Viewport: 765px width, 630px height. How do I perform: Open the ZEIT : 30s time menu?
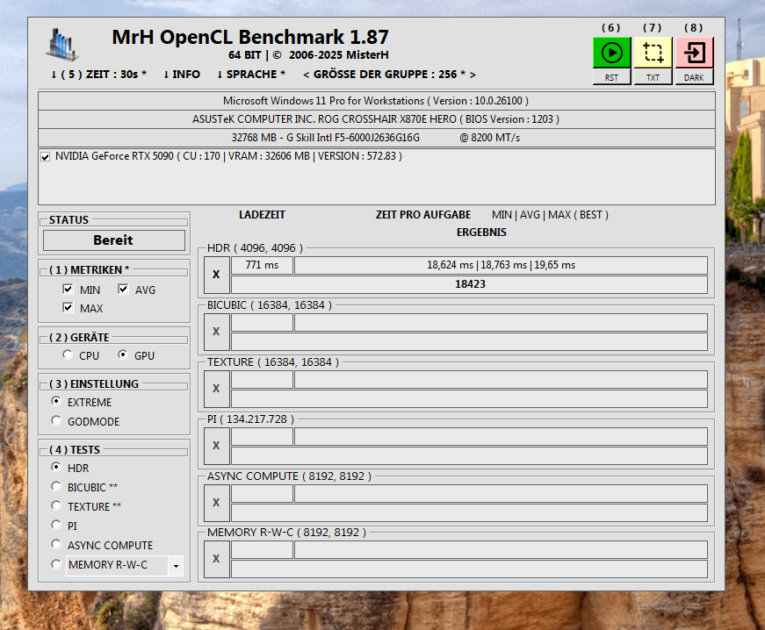tap(98, 75)
